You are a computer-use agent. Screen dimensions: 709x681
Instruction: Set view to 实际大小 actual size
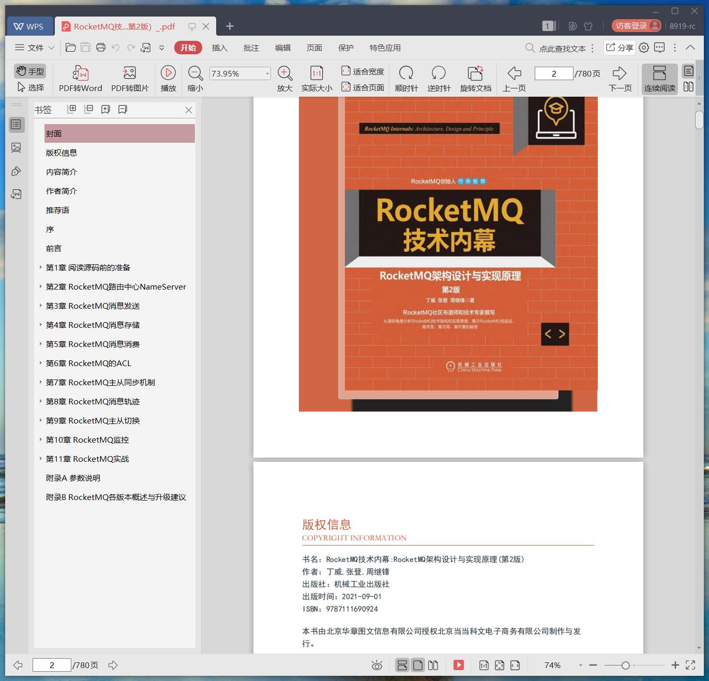click(x=316, y=79)
